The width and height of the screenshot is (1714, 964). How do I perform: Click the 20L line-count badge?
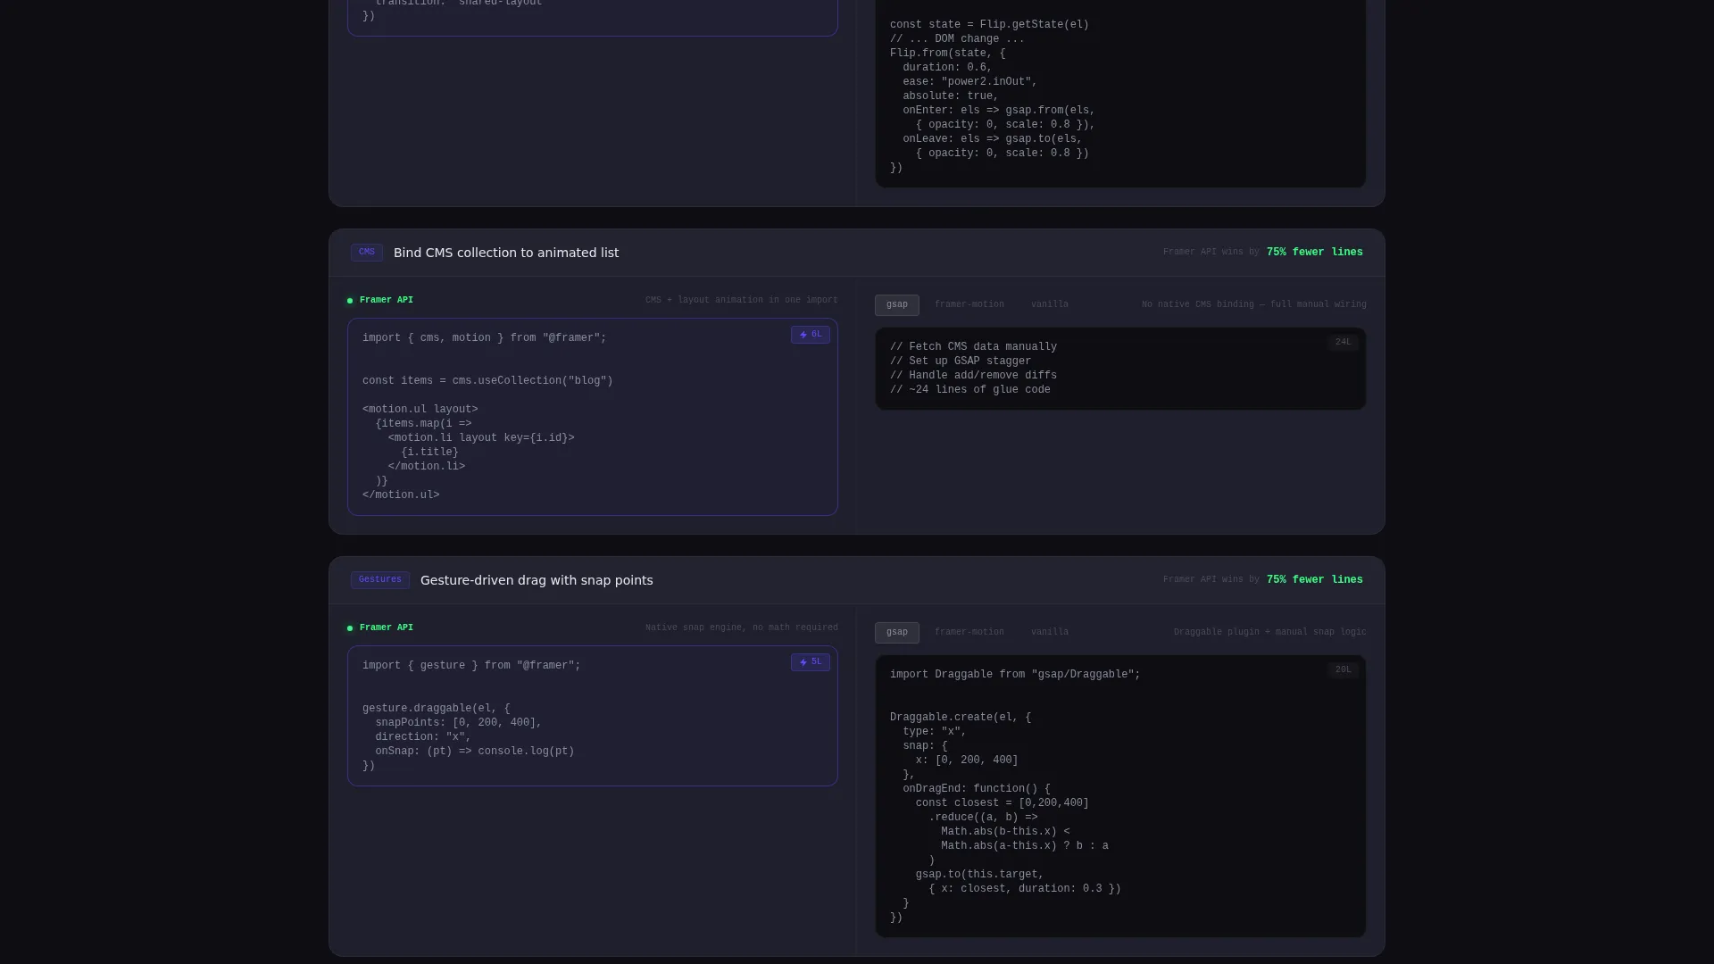tap(1343, 670)
